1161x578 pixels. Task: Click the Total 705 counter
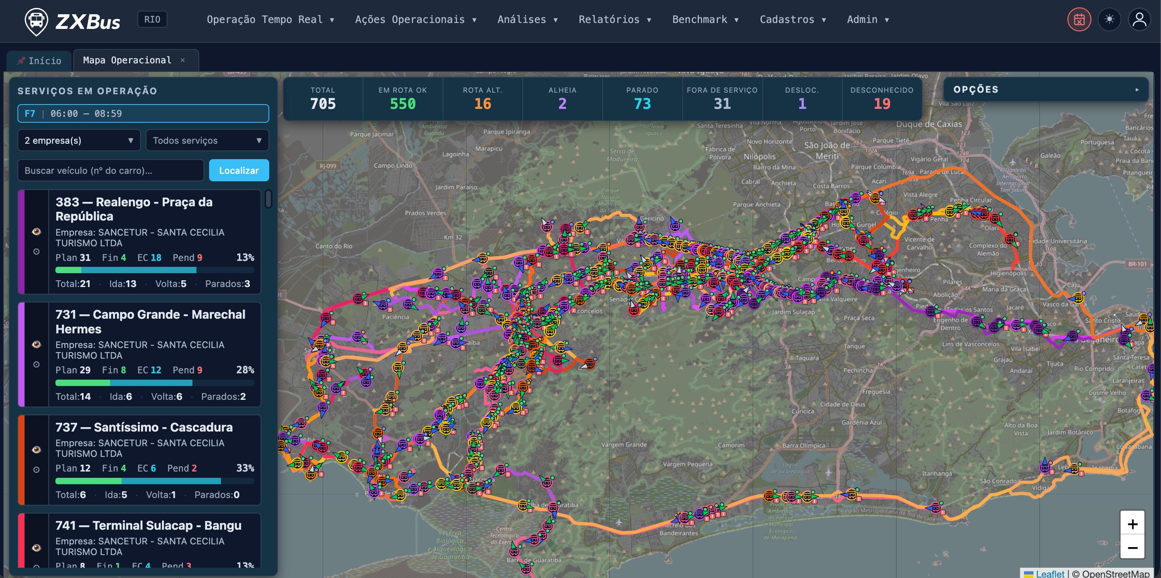323,99
